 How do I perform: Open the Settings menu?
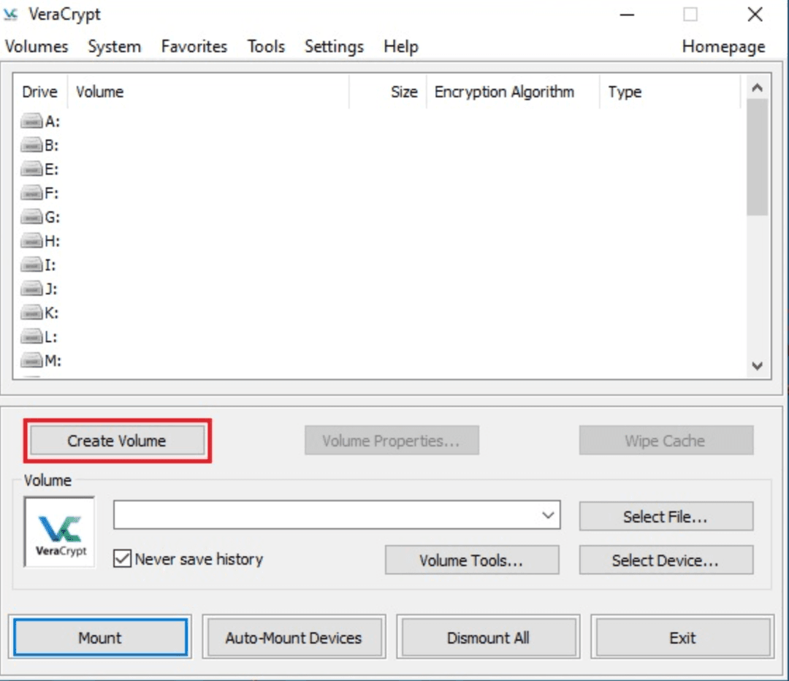(334, 47)
